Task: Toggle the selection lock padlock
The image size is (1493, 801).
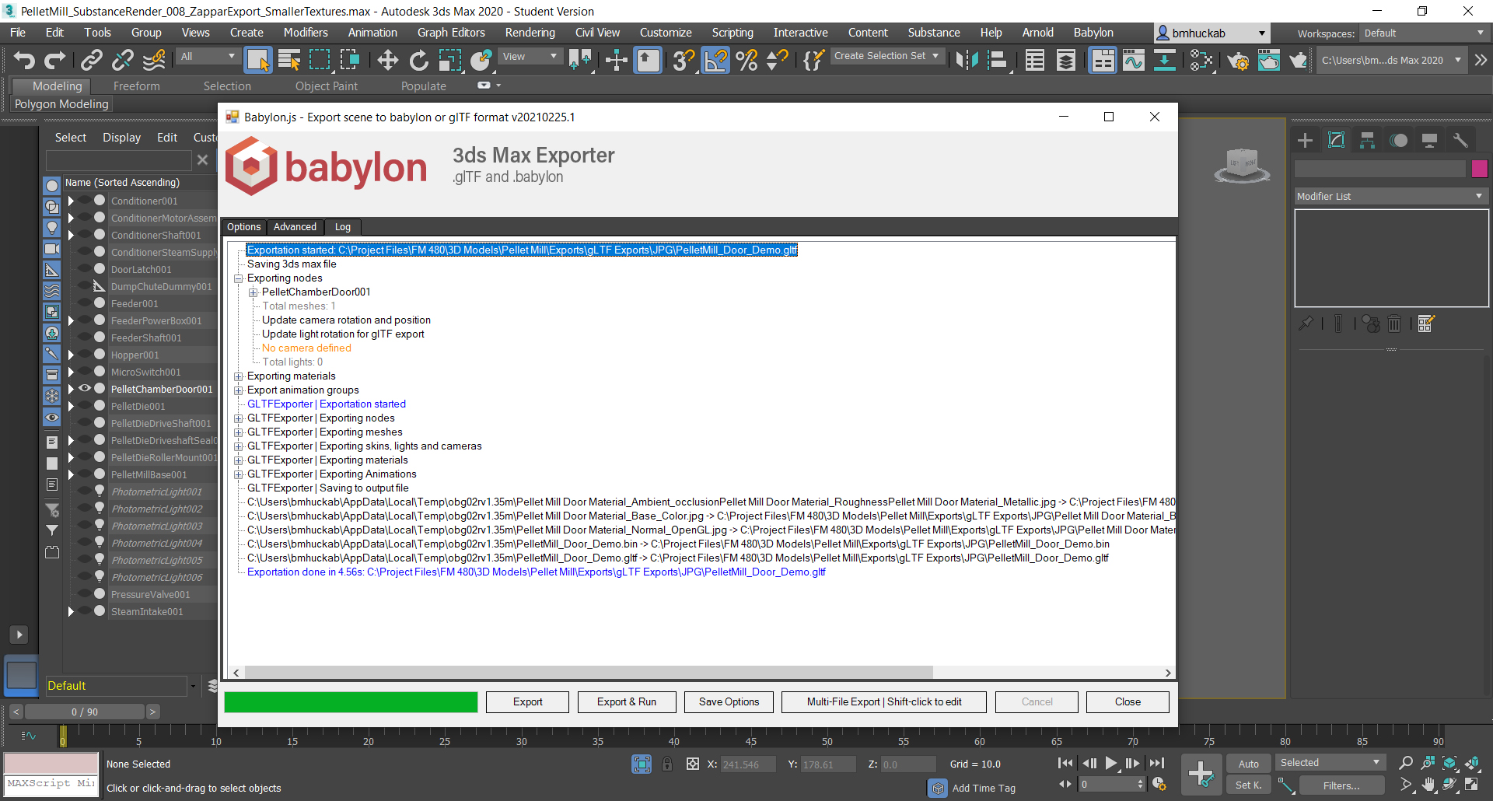Action: click(x=667, y=764)
